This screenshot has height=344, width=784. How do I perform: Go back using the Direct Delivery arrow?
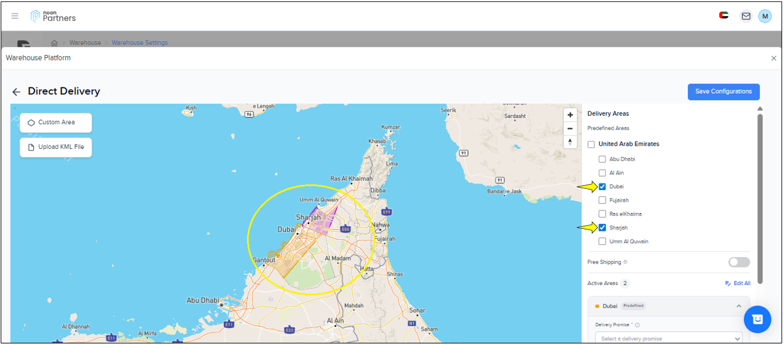(17, 92)
